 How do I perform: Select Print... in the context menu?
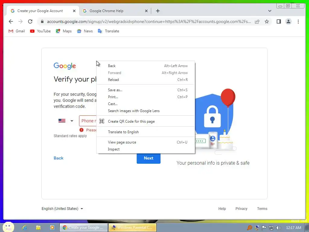(146, 97)
